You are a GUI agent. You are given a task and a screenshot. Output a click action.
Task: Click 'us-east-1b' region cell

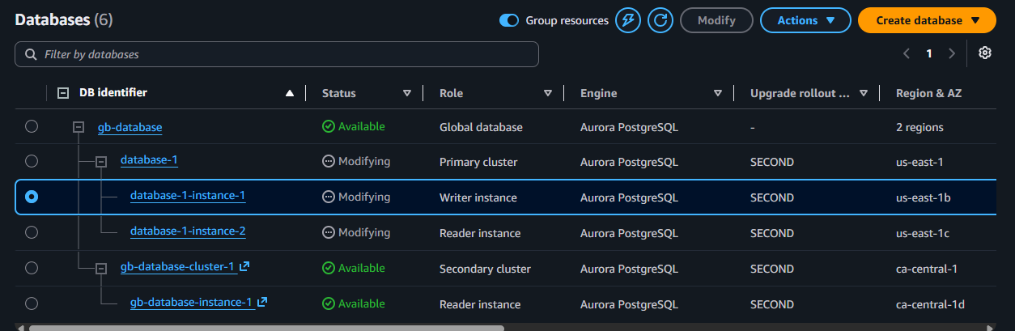pos(923,197)
